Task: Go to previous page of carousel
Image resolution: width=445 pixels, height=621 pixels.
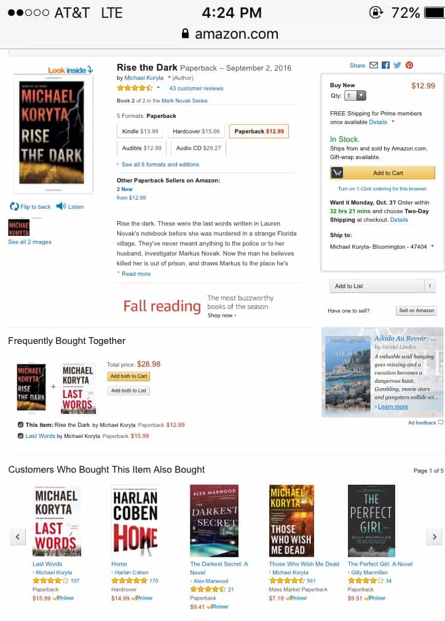Action: click(17, 537)
